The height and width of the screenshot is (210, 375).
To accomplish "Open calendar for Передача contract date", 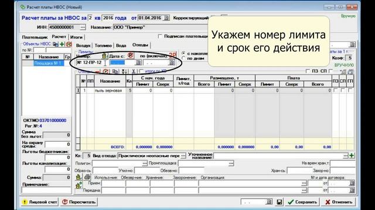I will [x=352, y=190].
